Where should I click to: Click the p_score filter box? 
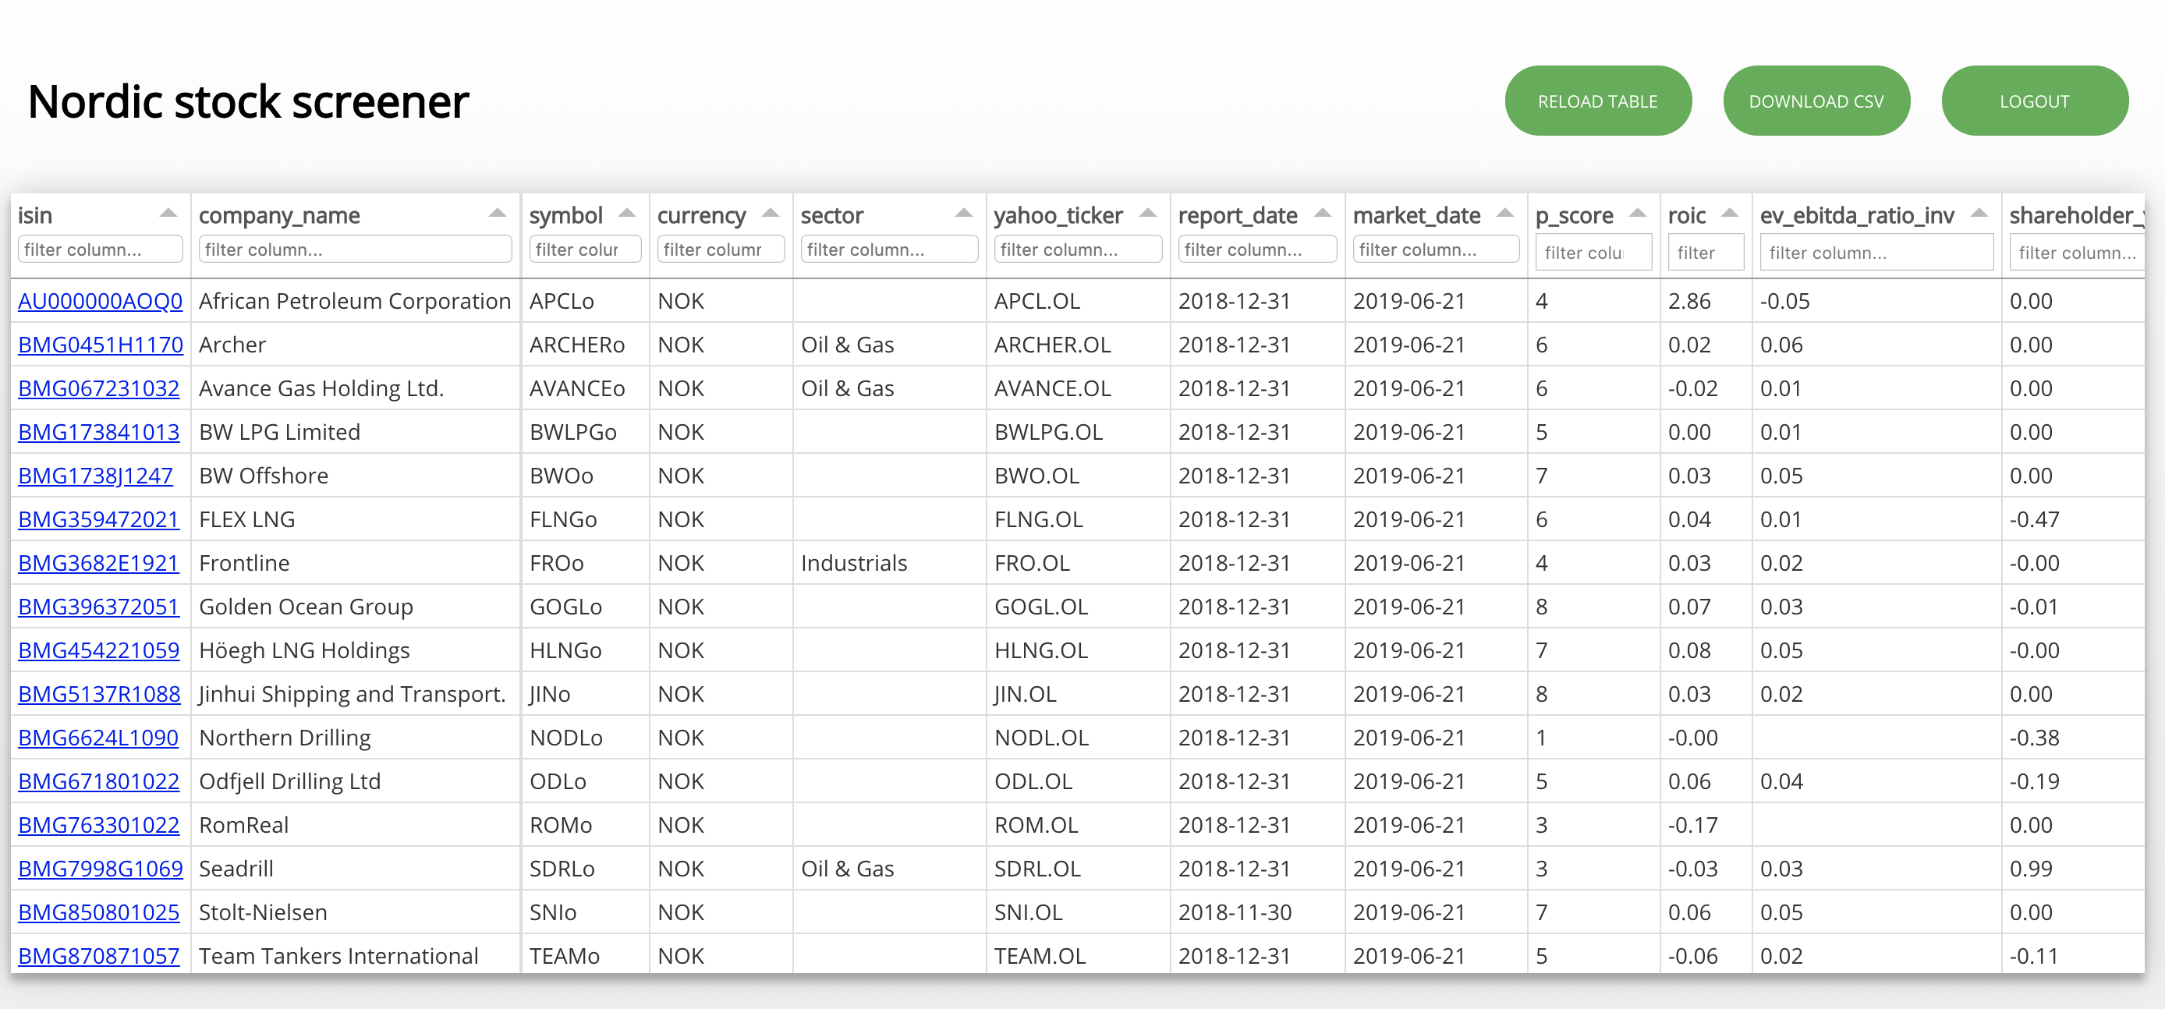1593,252
